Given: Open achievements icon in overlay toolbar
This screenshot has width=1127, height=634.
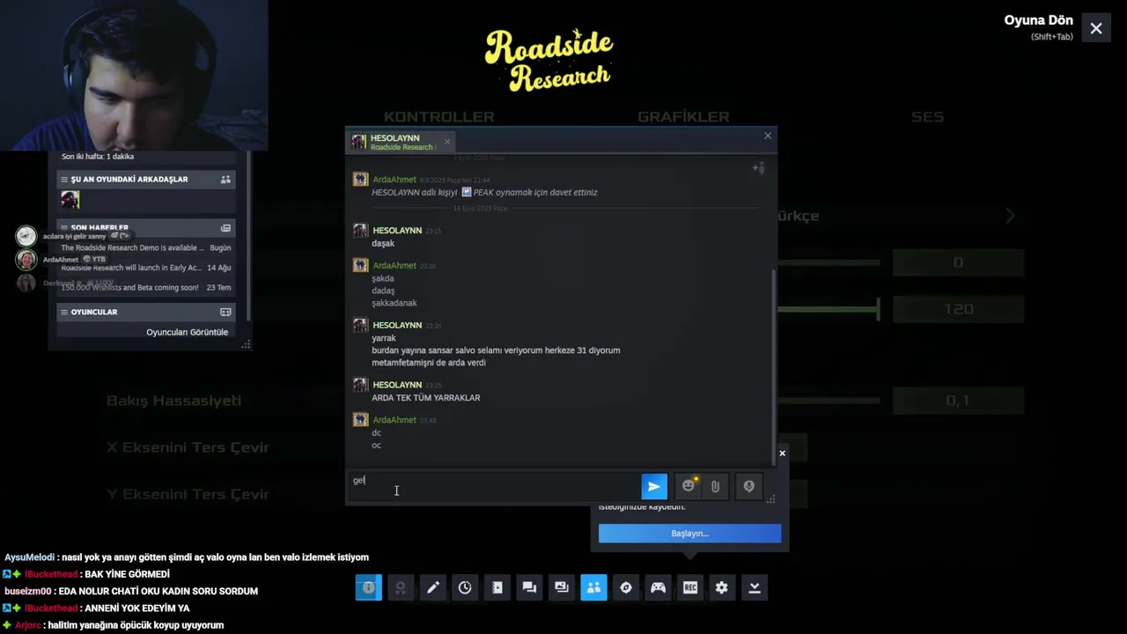Looking at the screenshot, I should tap(401, 587).
